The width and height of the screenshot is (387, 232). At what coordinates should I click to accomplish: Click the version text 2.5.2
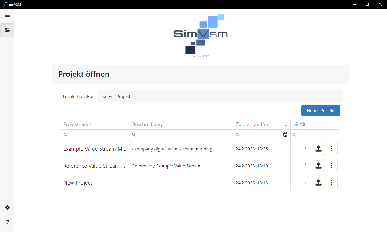[201, 56]
